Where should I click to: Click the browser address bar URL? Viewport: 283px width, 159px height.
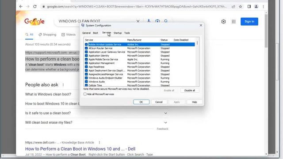pyautogui.click(x=137, y=7)
